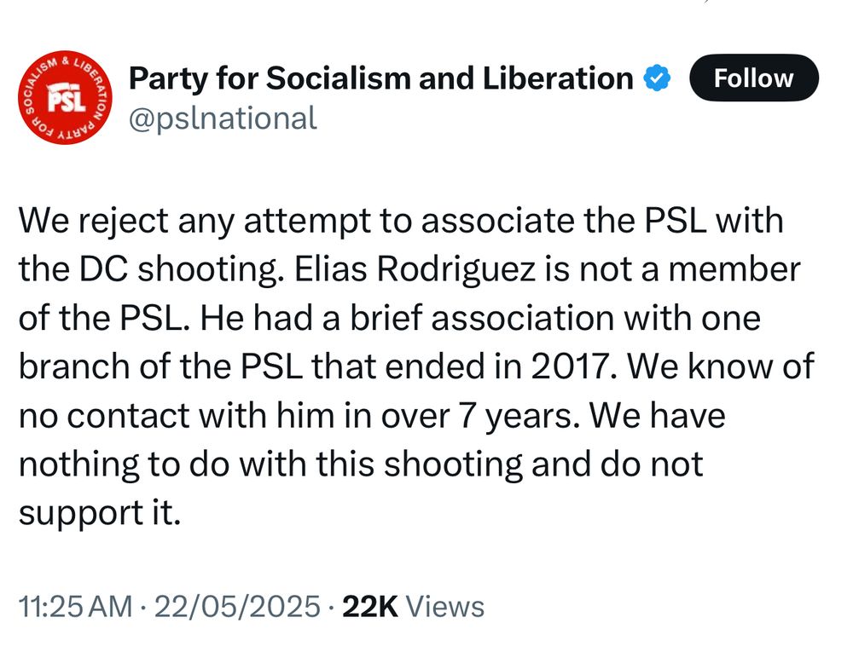Open the 22K Views count
Screen dimensions: 853x646
coord(413,607)
